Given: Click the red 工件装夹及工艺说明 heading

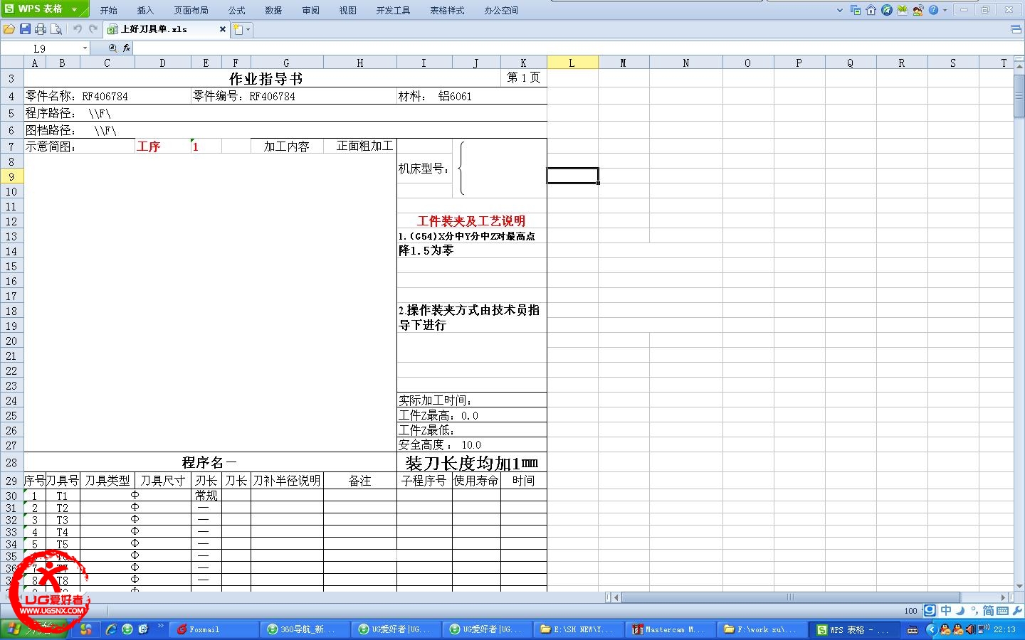Looking at the screenshot, I should point(471,221).
